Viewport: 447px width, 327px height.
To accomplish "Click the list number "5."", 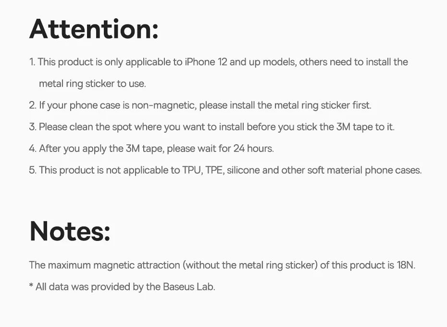I will [x=32, y=170].
